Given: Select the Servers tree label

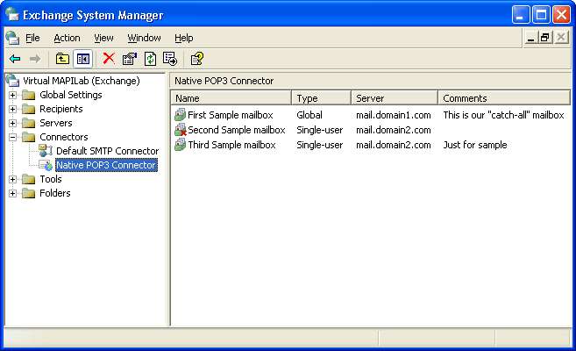Looking at the screenshot, I should (56, 123).
